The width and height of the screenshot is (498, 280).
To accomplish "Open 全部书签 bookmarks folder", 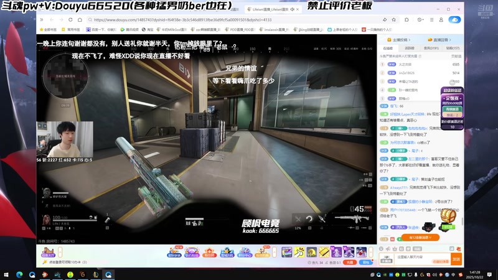I will tap(48, 29).
